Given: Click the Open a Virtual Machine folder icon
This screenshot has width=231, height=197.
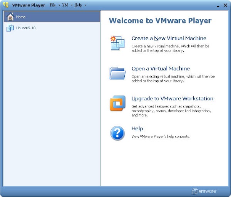Looking at the screenshot, I should (117, 73).
